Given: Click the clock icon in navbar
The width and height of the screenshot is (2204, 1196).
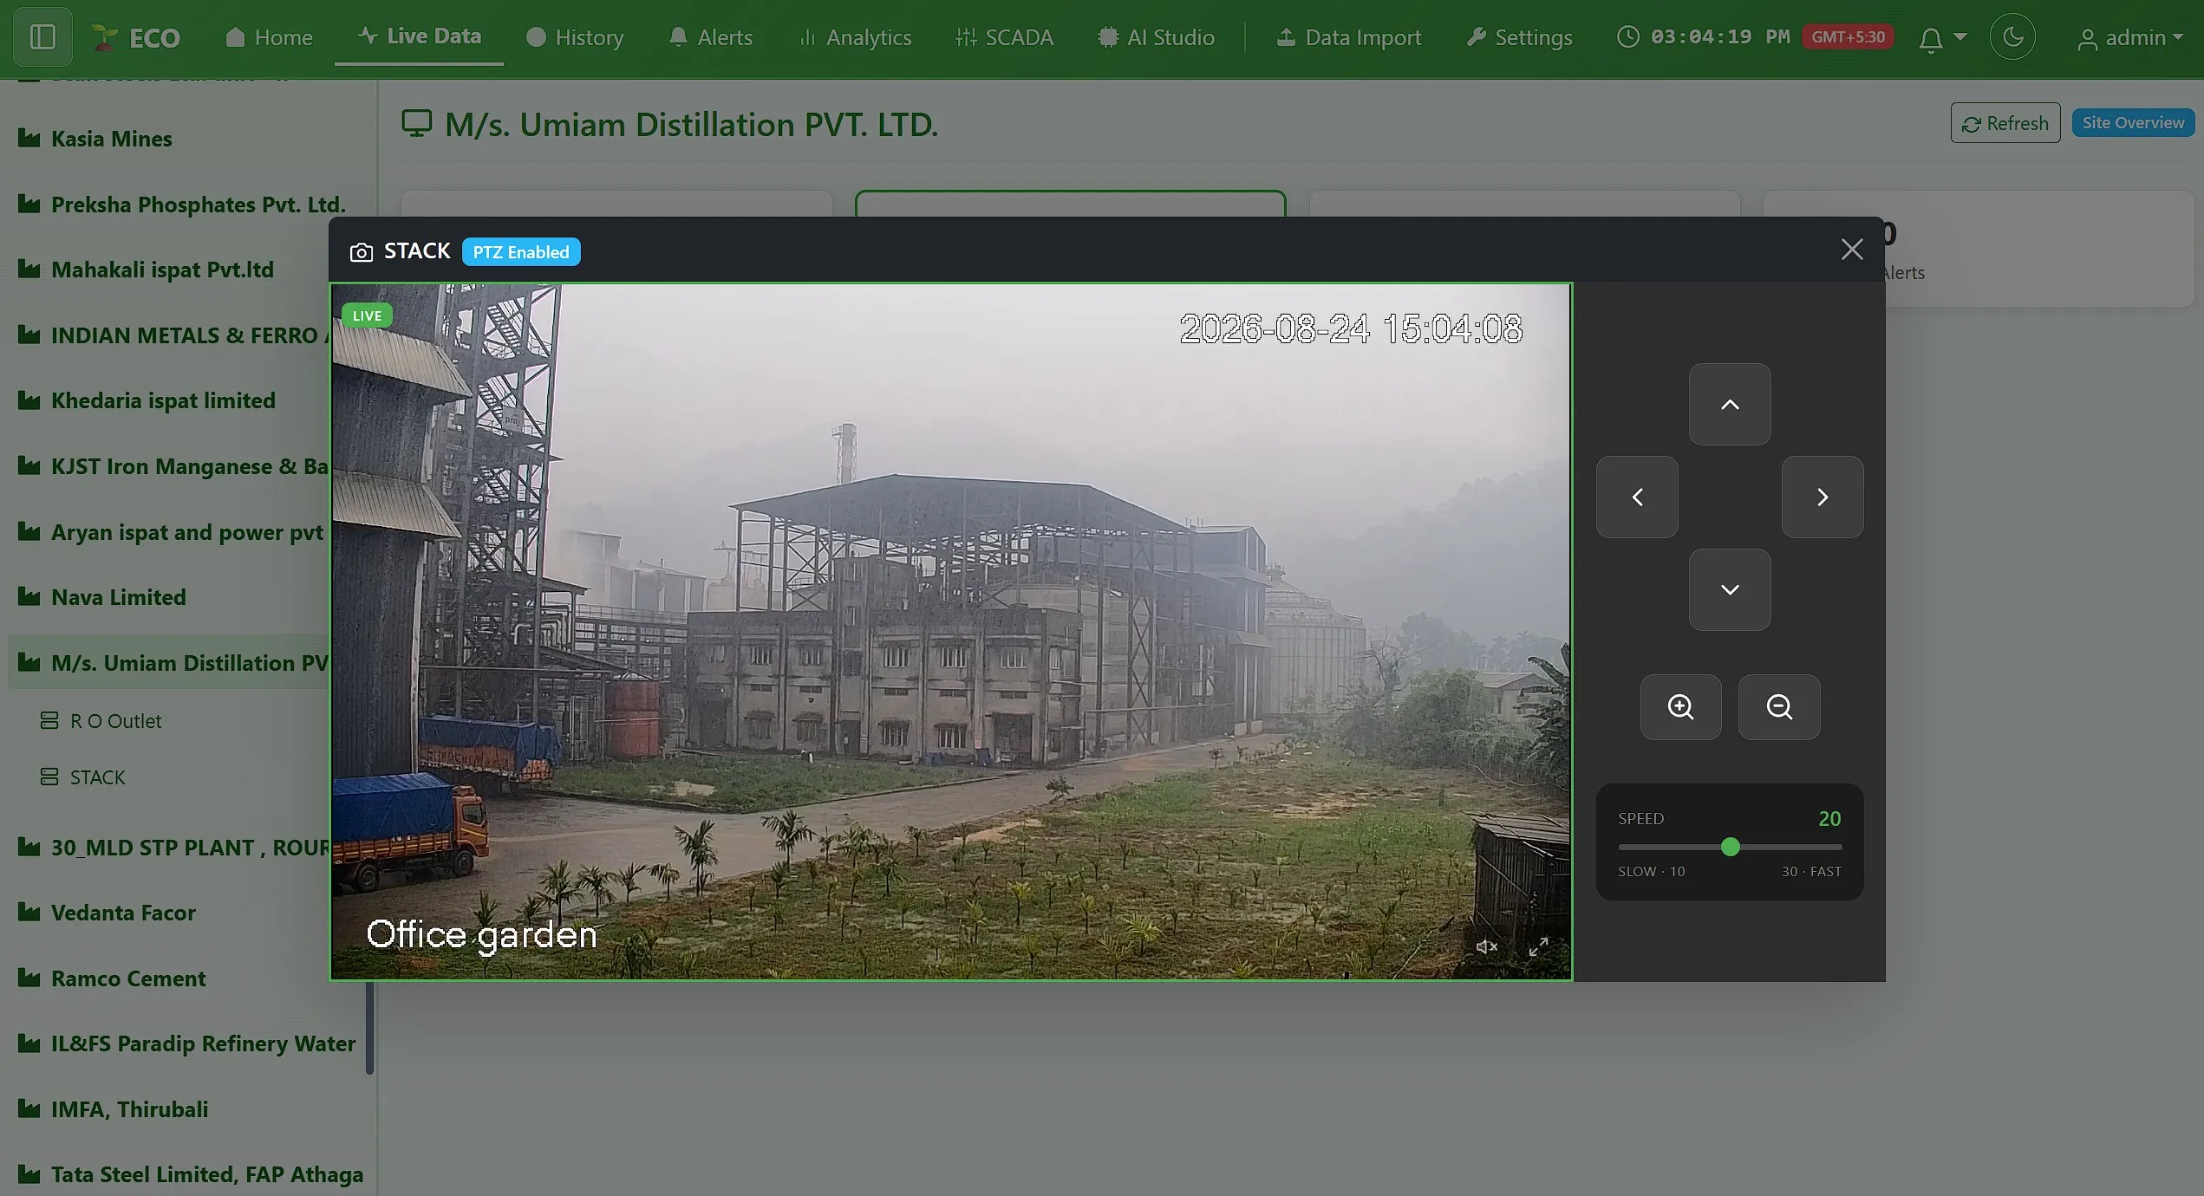Looking at the screenshot, I should click(x=1628, y=36).
